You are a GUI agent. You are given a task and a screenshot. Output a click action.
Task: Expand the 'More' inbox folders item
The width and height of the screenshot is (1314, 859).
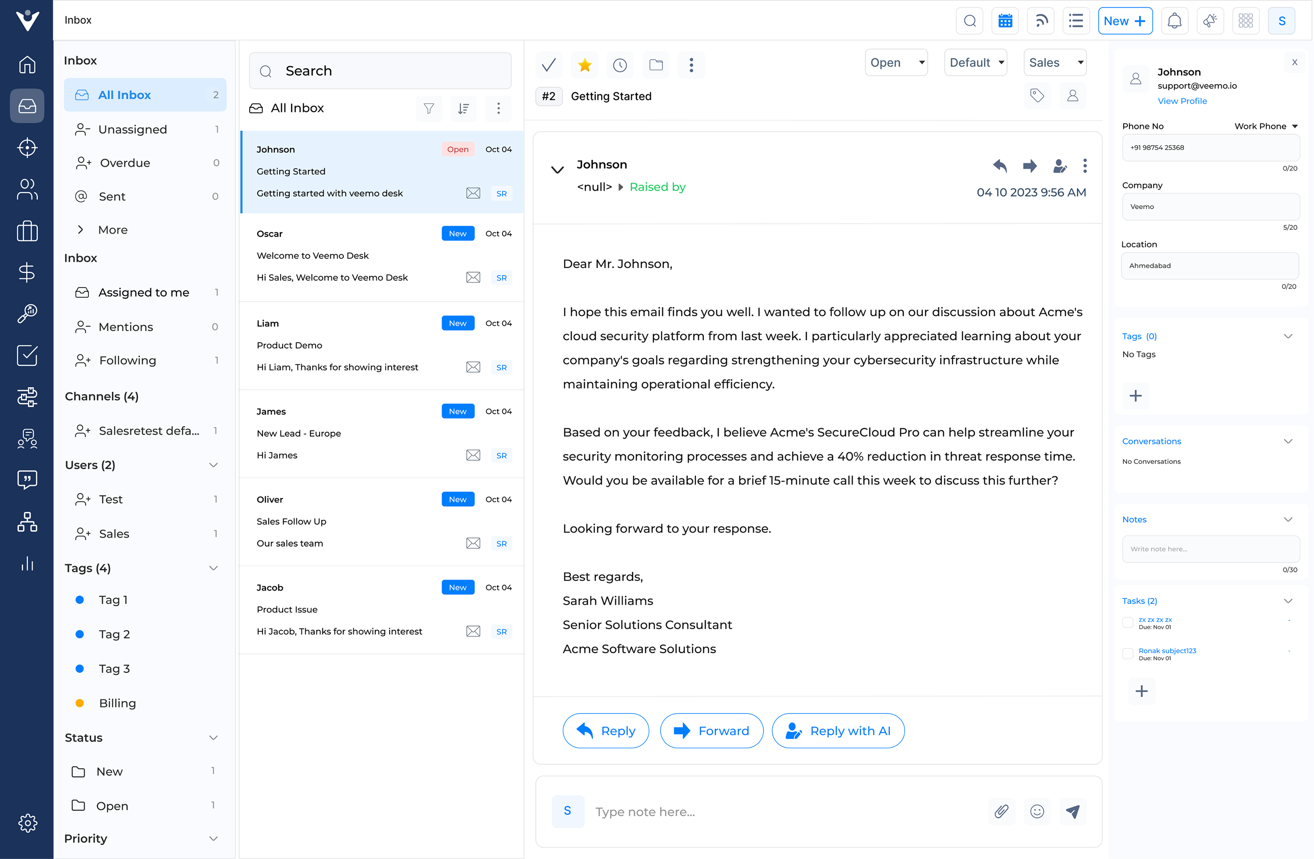tap(113, 229)
